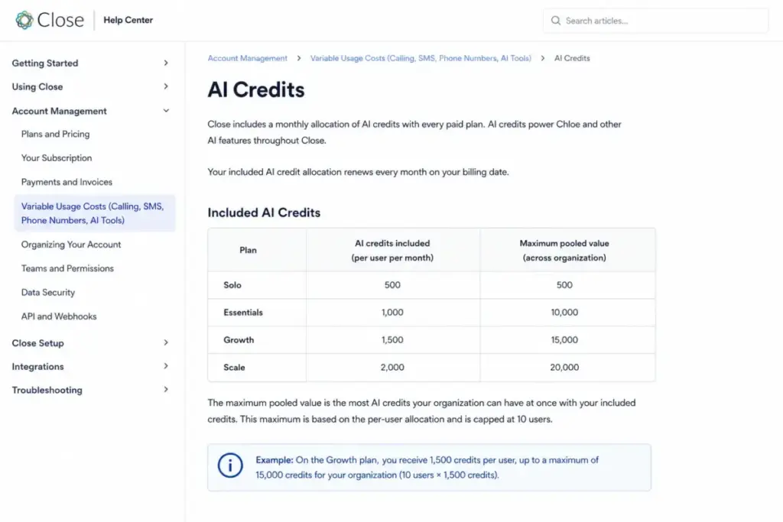This screenshot has height=522, width=783.
Task: Open API and Webhooks page
Action: tap(59, 316)
